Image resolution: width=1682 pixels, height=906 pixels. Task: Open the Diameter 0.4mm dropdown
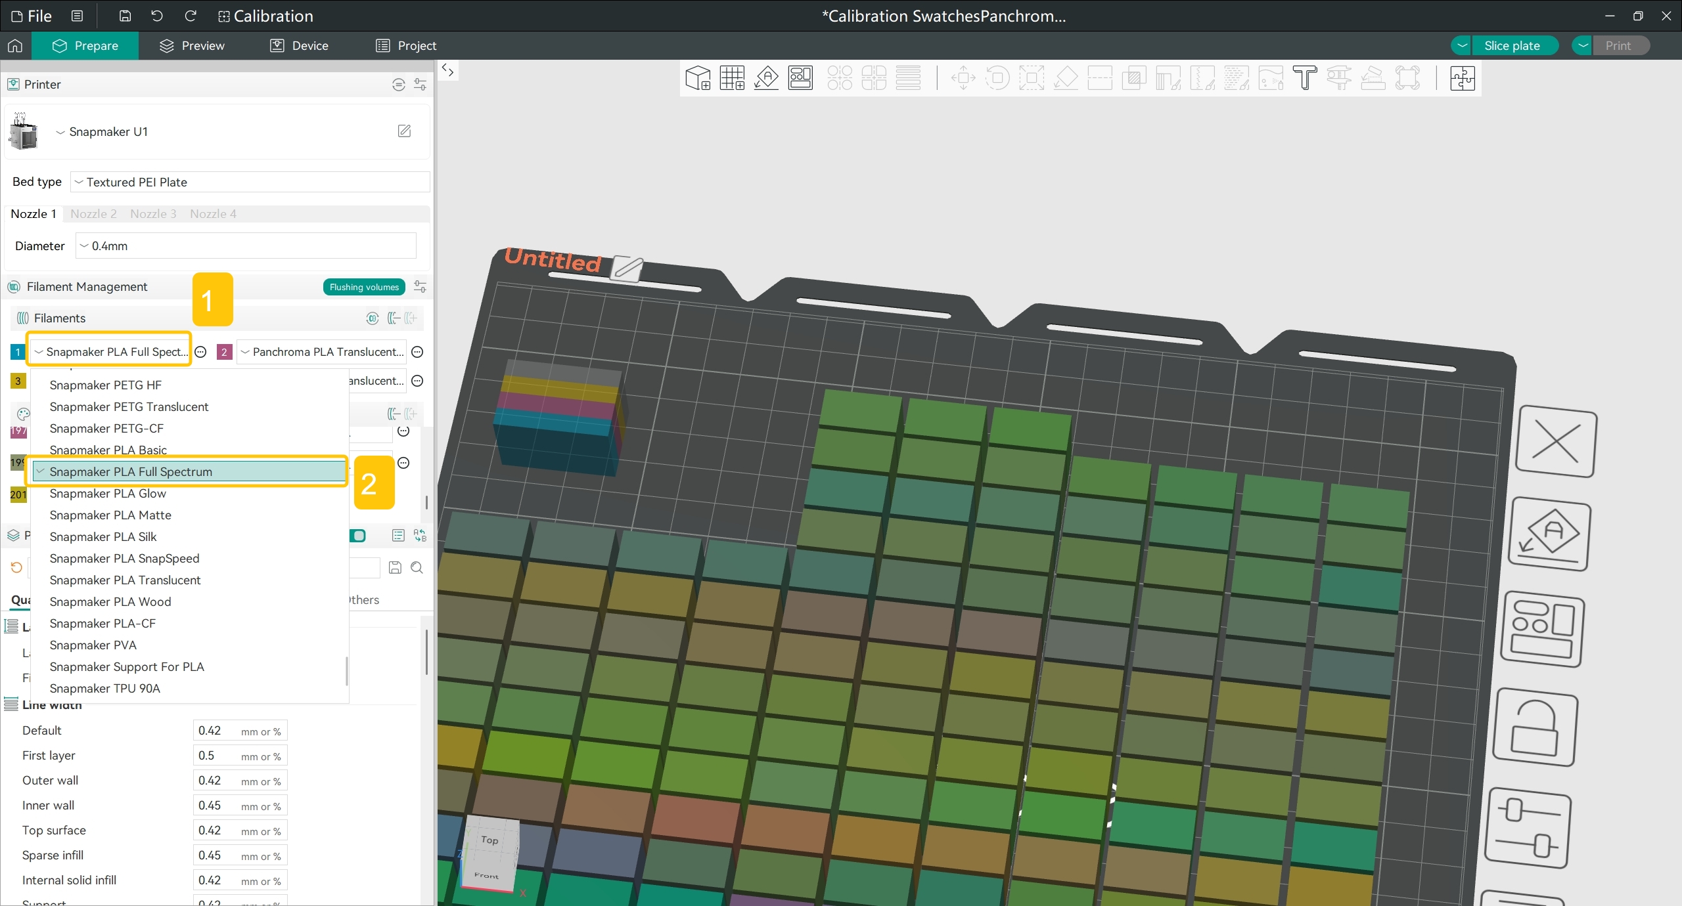(x=246, y=246)
